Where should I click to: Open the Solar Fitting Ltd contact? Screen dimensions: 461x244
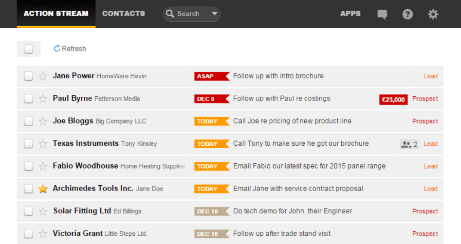82,211
